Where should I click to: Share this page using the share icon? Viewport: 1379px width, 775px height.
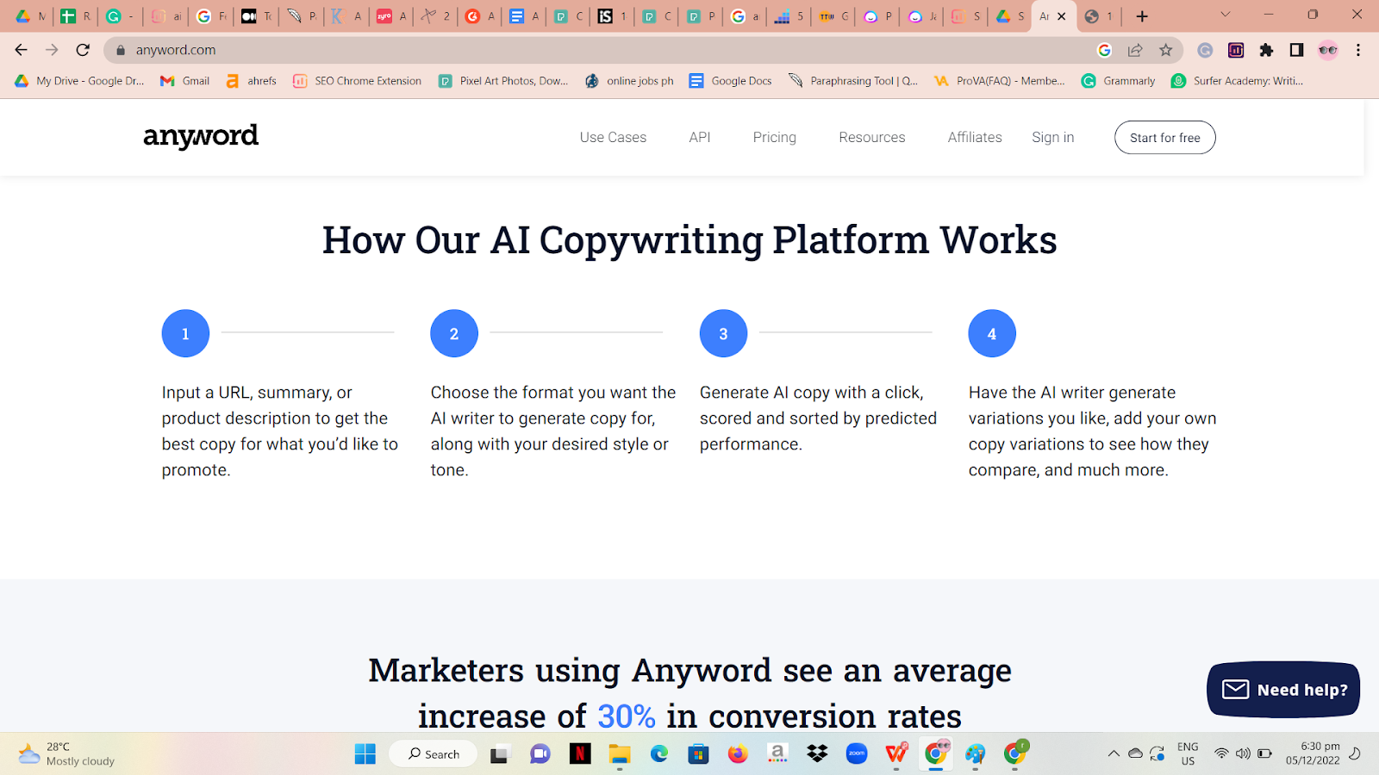pos(1135,50)
